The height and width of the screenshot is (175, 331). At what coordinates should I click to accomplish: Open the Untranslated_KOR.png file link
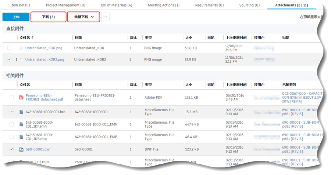click(x=44, y=48)
